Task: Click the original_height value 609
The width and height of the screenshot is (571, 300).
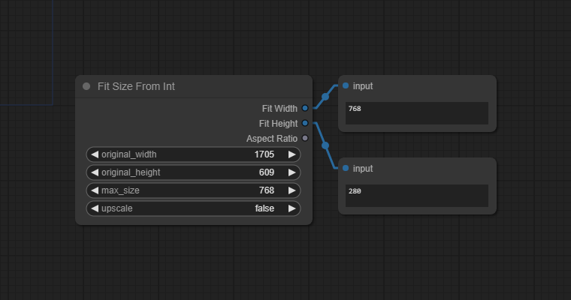Action: click(x=267, y=172)
